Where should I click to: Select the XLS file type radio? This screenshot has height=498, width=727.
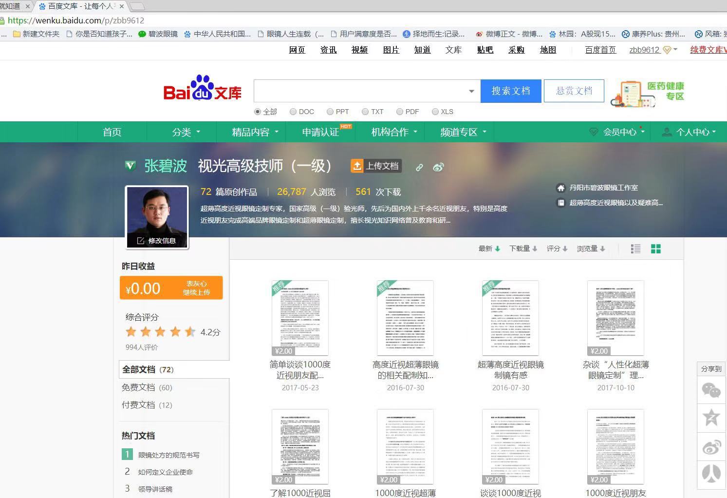(x=435, y=112)
